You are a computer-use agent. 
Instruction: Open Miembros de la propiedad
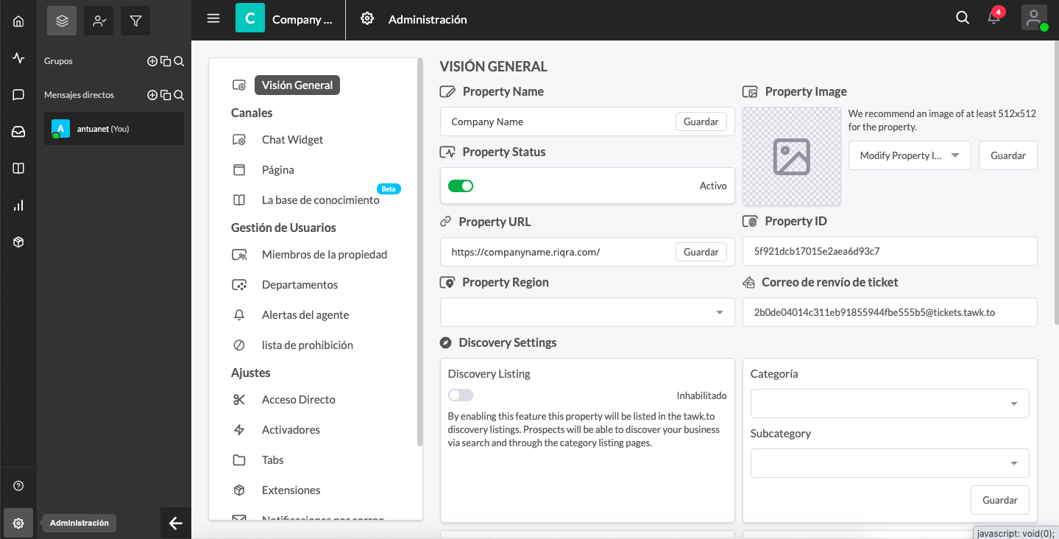tap(324, 255)
